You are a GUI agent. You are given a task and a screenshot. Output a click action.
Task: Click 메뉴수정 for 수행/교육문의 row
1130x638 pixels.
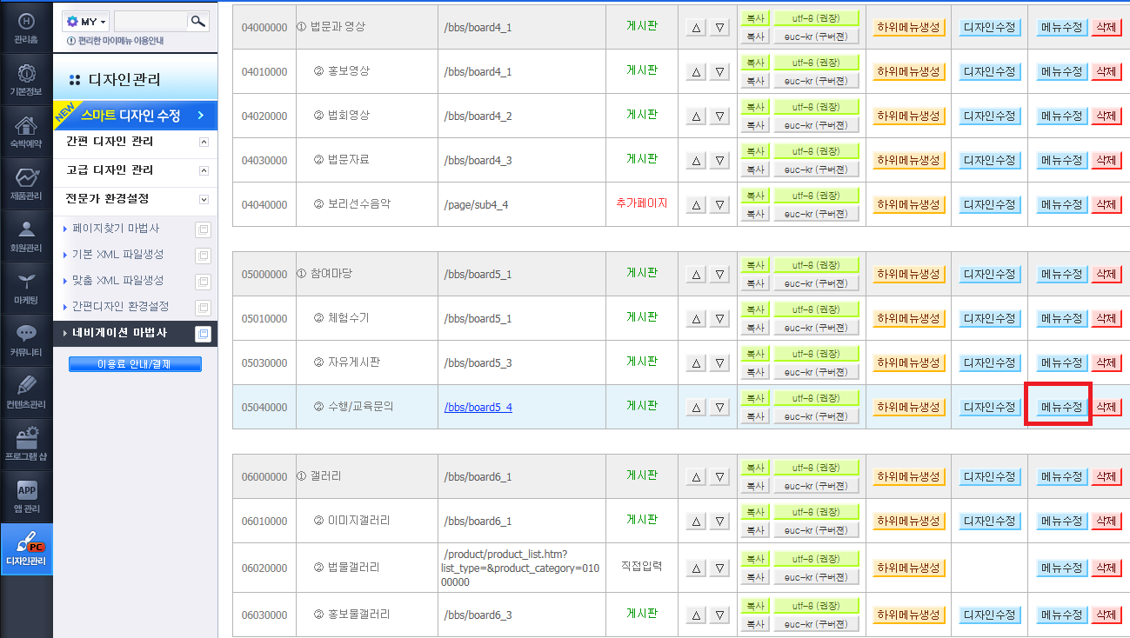pos(1062,407)
